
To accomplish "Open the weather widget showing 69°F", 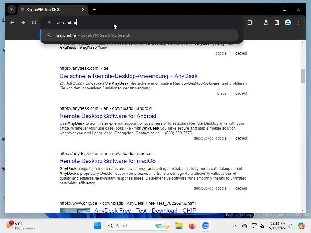I will (20, 226).
